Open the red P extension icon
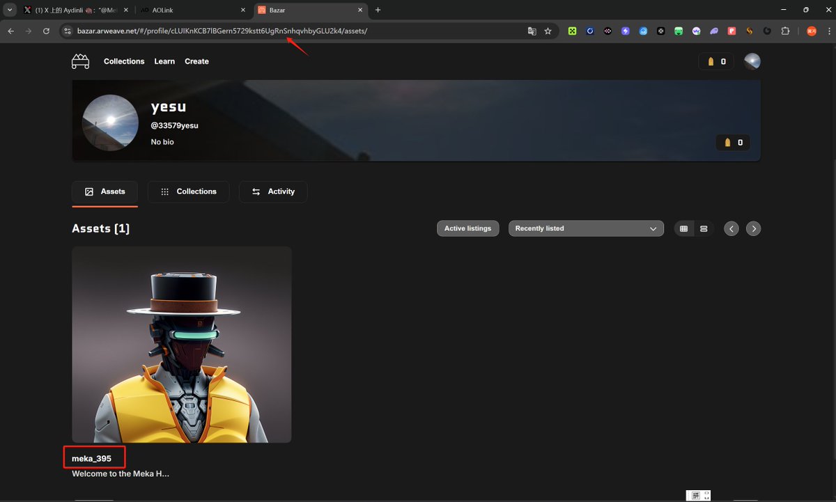 coord(732,31)
